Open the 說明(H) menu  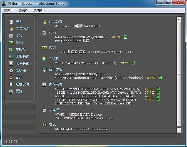pos(39,10)
